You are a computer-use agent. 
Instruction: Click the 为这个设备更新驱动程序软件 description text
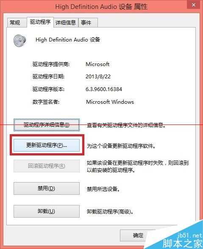click(x=121, y=146)
